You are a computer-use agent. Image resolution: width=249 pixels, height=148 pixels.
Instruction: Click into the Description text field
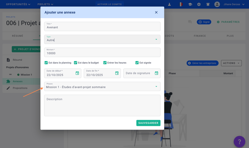click(x=102, y=106)
